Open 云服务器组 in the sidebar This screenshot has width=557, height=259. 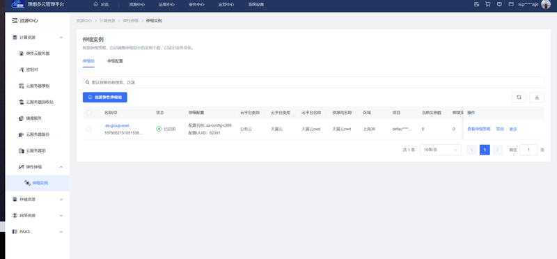click(x=36, y=150)
